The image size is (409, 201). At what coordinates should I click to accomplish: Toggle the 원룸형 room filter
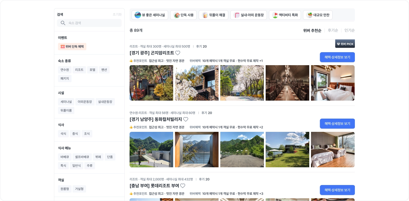[65, 189]
